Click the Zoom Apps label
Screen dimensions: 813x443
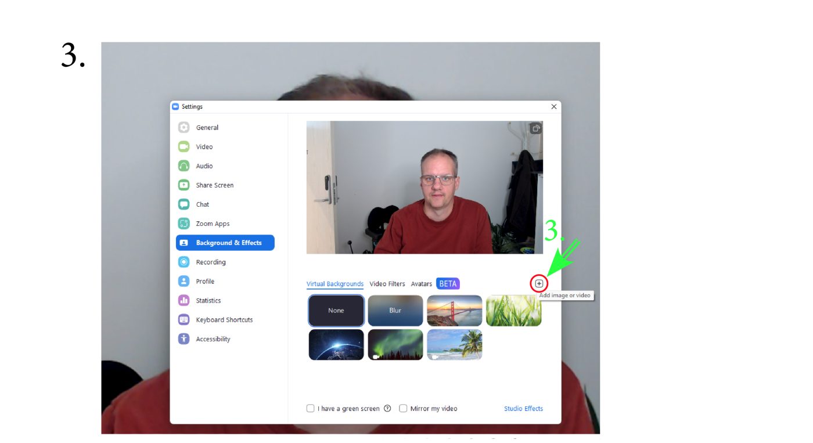click(x=213, y=224)
